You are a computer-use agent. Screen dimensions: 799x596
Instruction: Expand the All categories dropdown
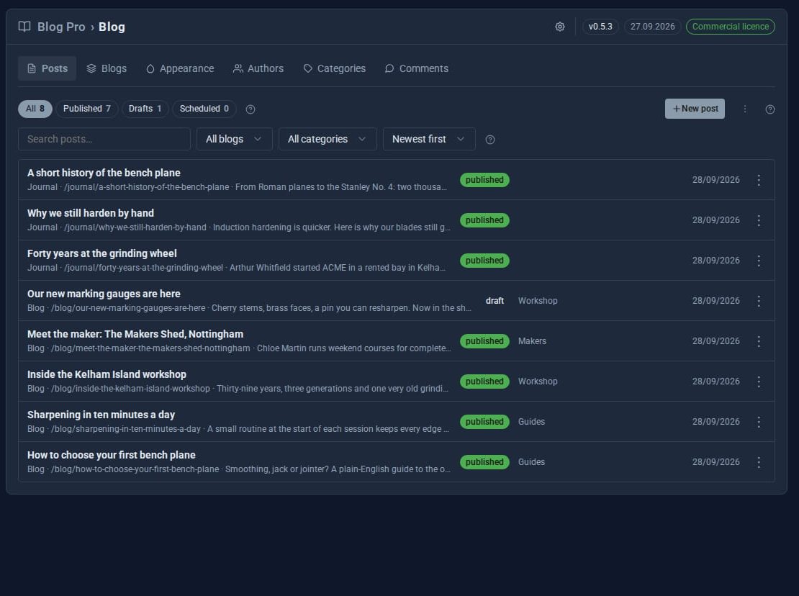pyautogui.click(x=328, y=139)
